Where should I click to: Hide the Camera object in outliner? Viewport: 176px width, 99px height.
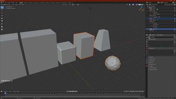point(175,10)
